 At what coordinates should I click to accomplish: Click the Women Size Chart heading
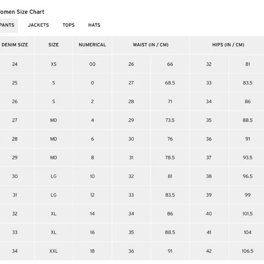coord(22,12)
